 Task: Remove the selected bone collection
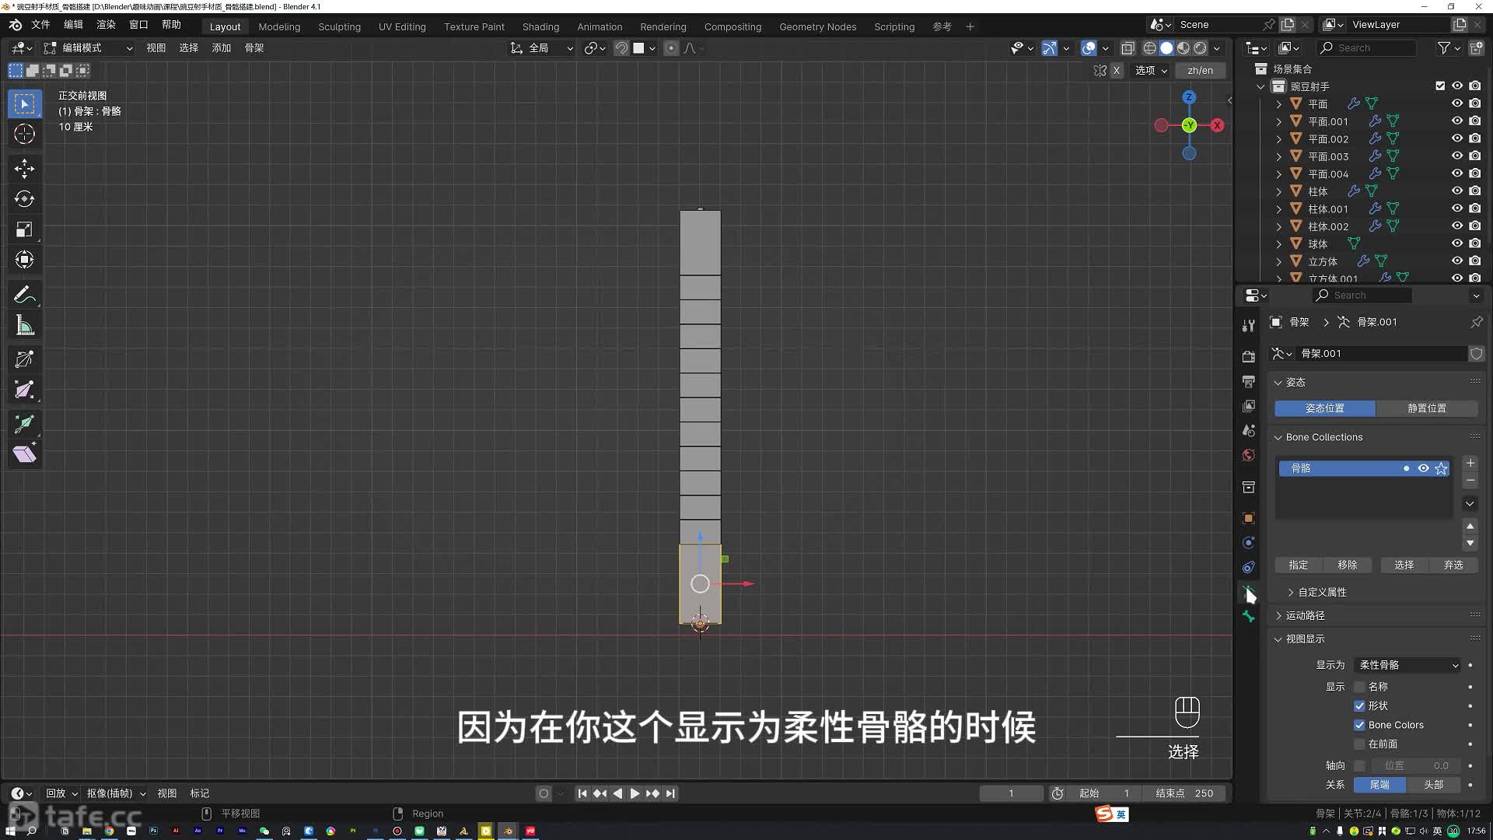pos(1470,481)
